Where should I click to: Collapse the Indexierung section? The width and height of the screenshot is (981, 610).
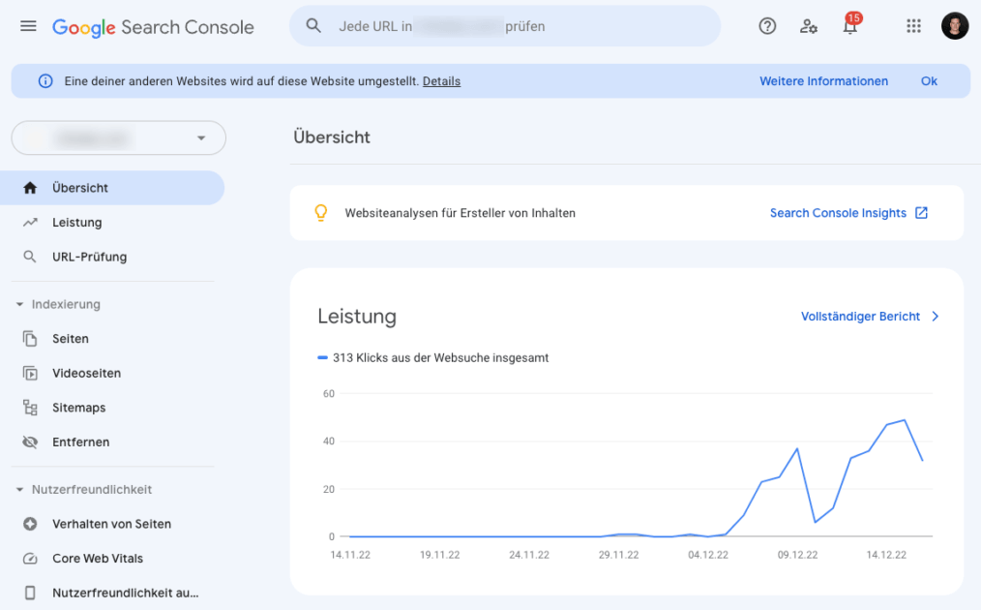19,304
